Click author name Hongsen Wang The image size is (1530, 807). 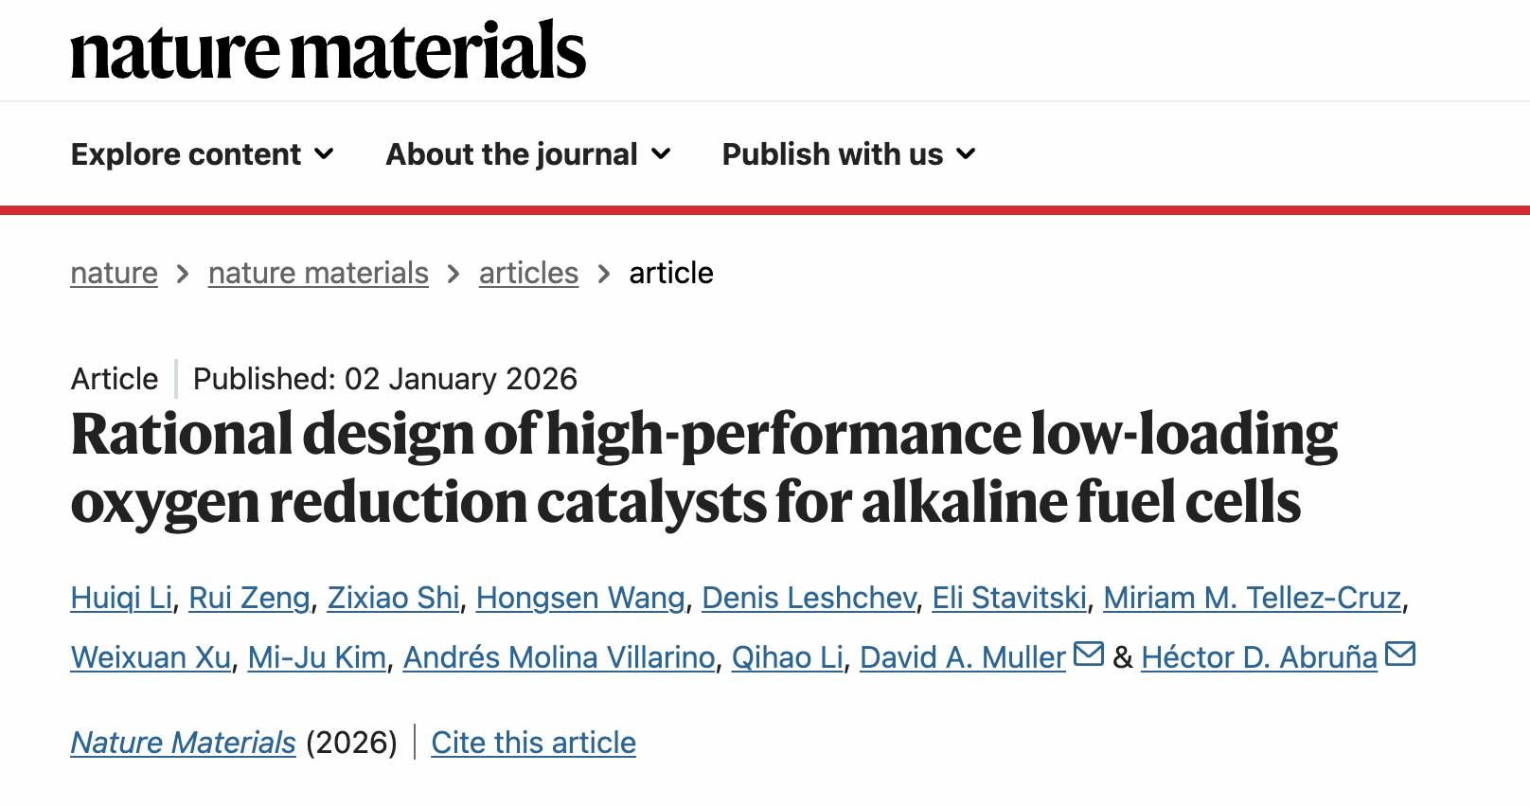coord(580,599)
